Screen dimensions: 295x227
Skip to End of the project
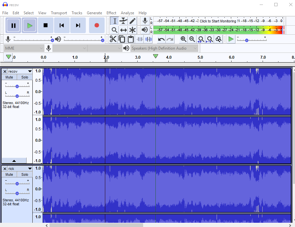click(78, 25)
